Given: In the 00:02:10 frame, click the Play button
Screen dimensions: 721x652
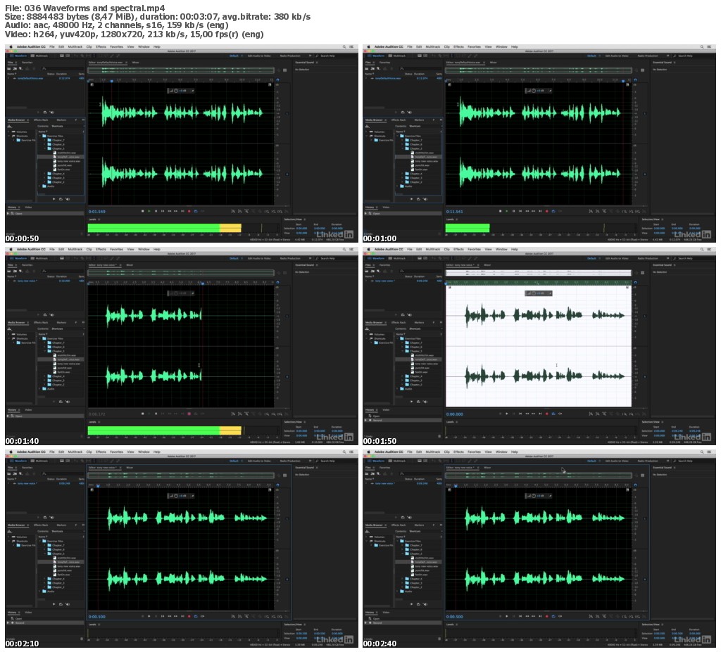Looking at the screenshot, I should pyautogui.click(x=149, y=617).
